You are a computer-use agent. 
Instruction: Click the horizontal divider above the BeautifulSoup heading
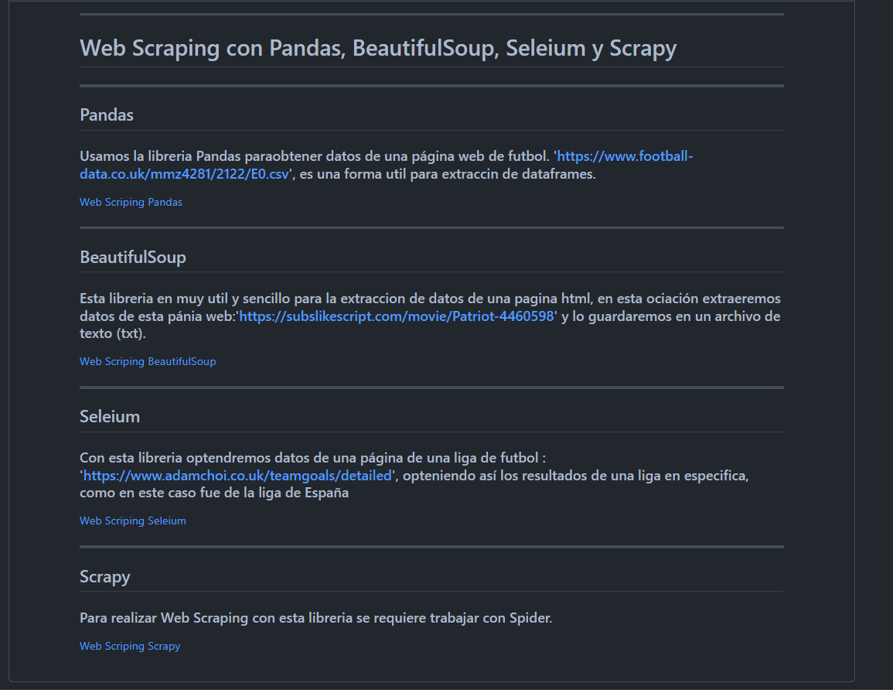pos(431,228)
